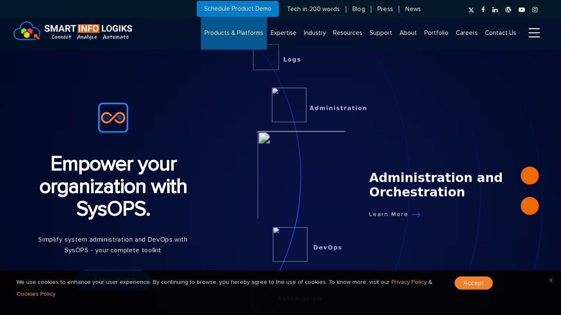
Task: Click the arrow beside Learn More
Action: 416,215
